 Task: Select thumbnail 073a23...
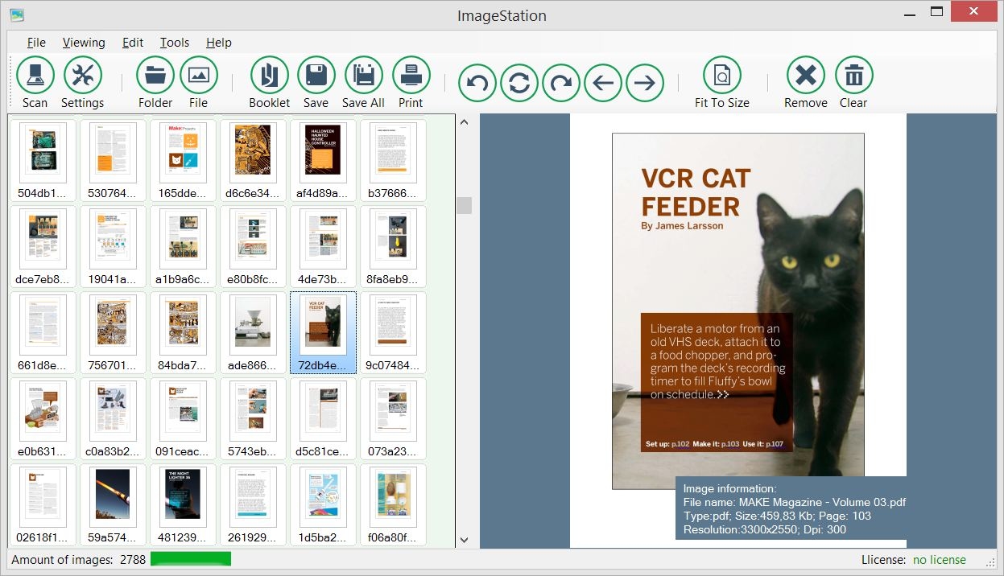(393, 419)
